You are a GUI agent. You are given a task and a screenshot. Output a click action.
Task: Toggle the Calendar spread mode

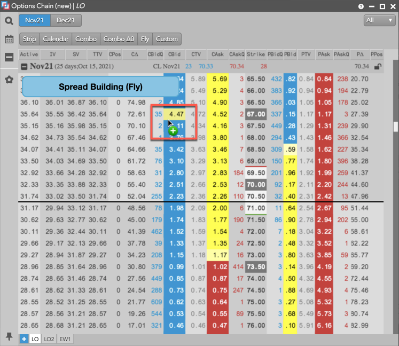point(56,39)
